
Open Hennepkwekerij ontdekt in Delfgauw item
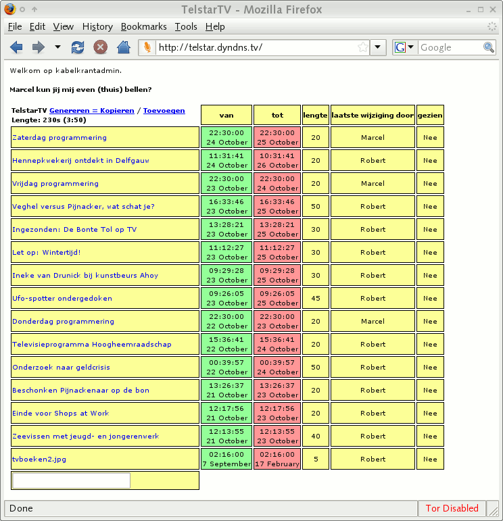coord(80,161)
